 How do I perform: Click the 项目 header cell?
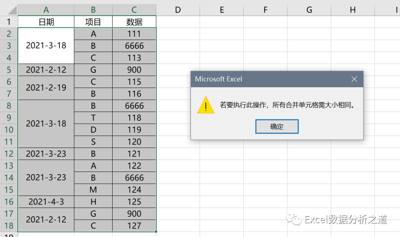(x=93, y=22)
